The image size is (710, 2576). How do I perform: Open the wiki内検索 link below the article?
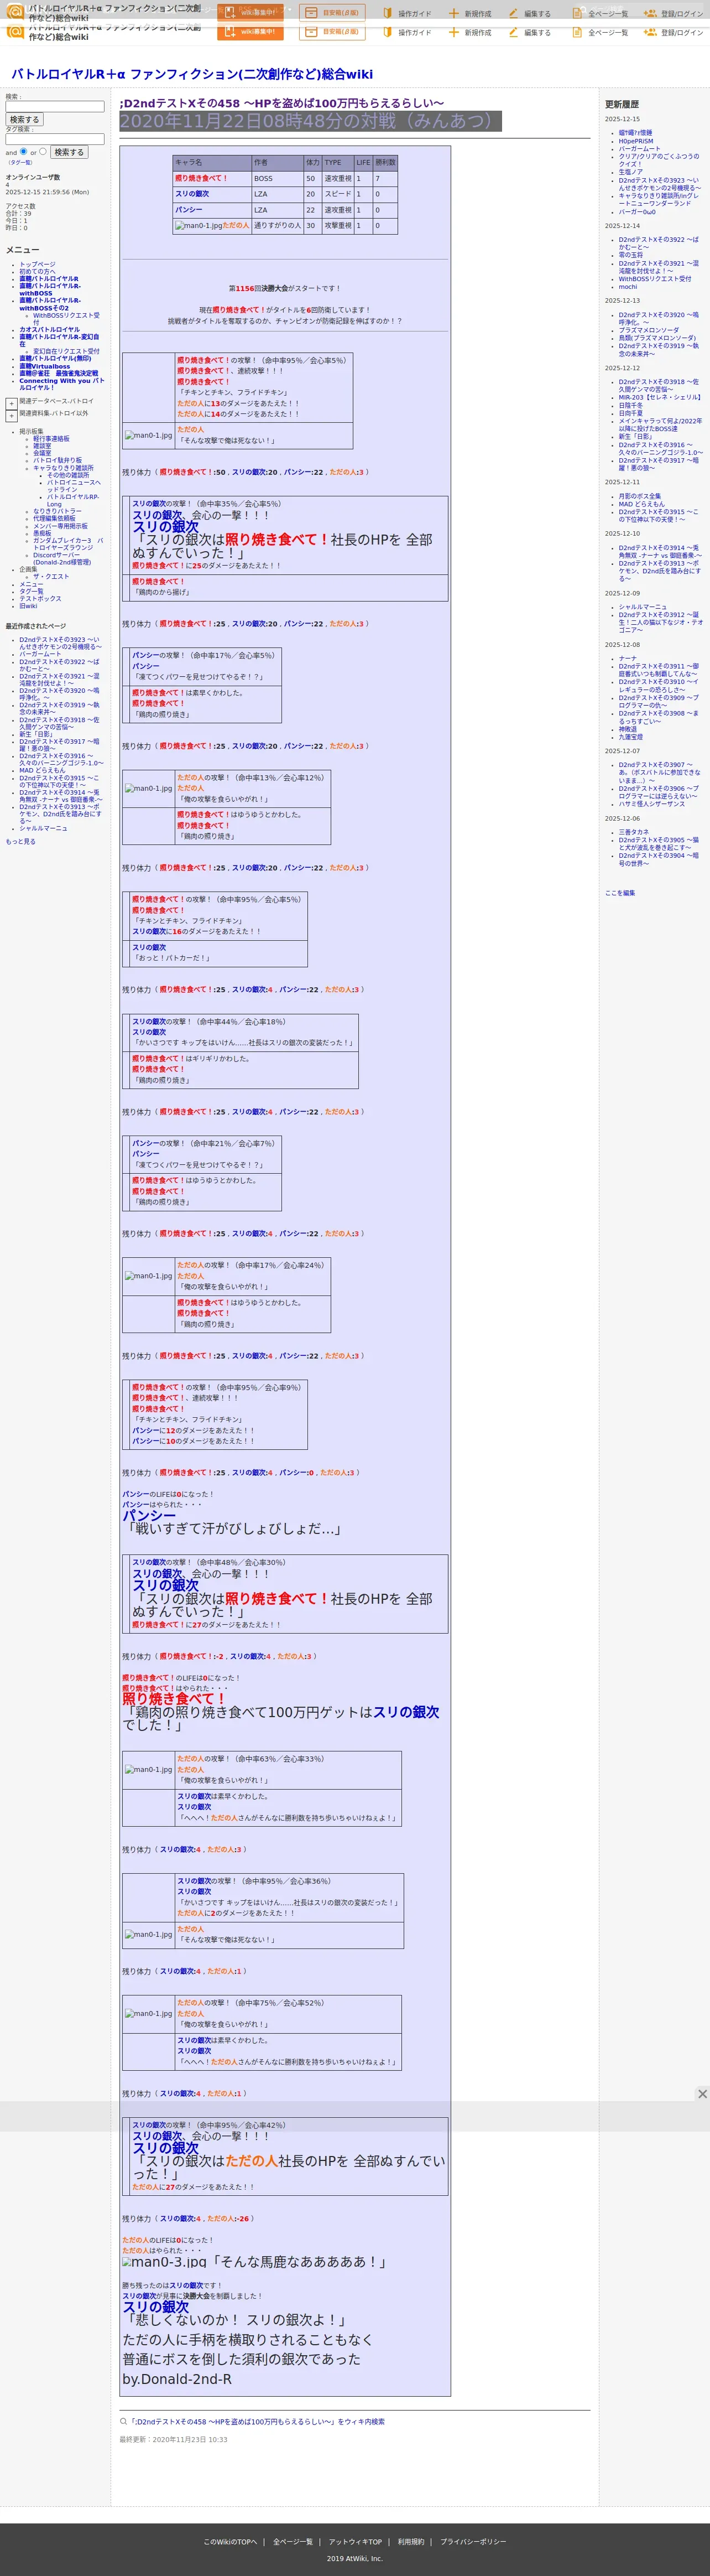pos(257,2421)
